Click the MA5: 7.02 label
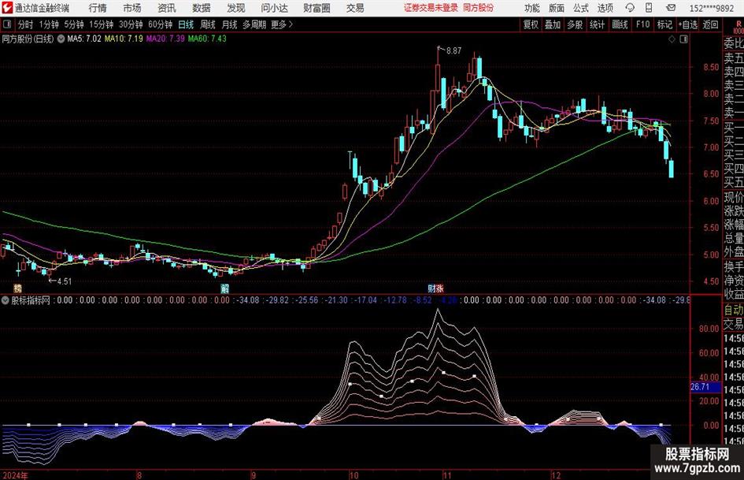 point(84,39)
